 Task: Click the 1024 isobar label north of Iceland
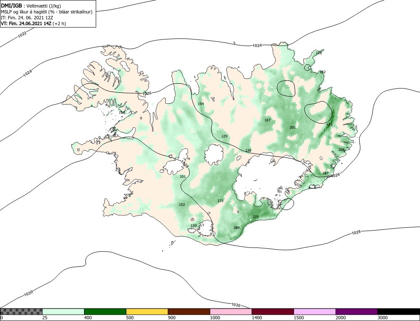[257, 45]
